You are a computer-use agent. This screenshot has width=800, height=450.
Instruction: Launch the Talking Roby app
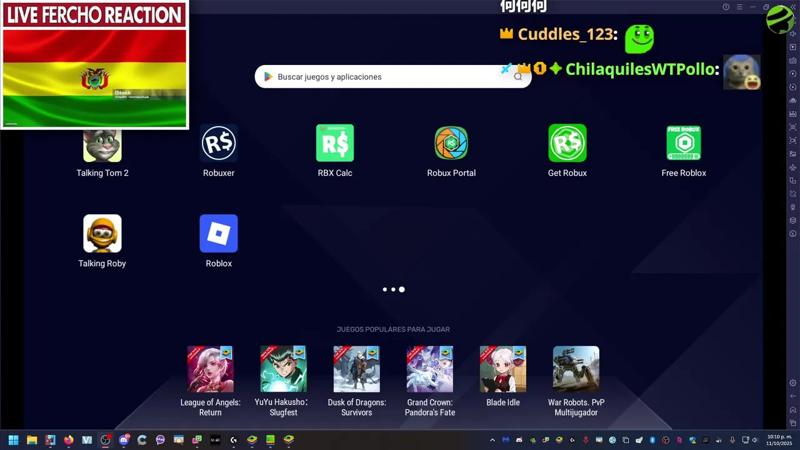(102, 234)
